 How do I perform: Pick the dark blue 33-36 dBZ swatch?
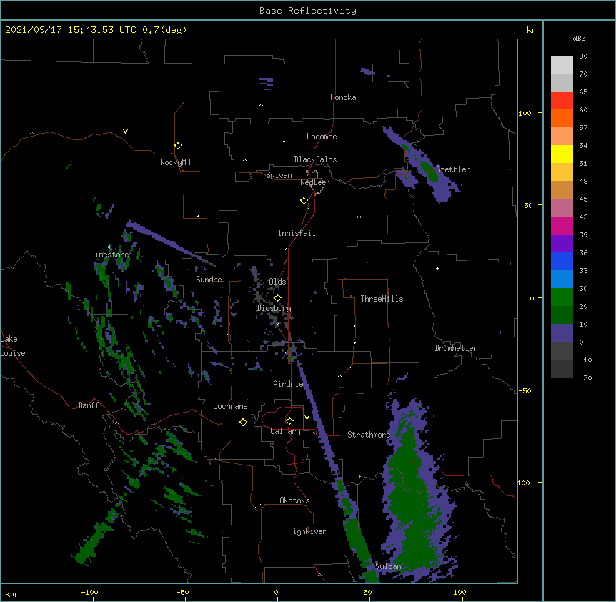[562, 261]
